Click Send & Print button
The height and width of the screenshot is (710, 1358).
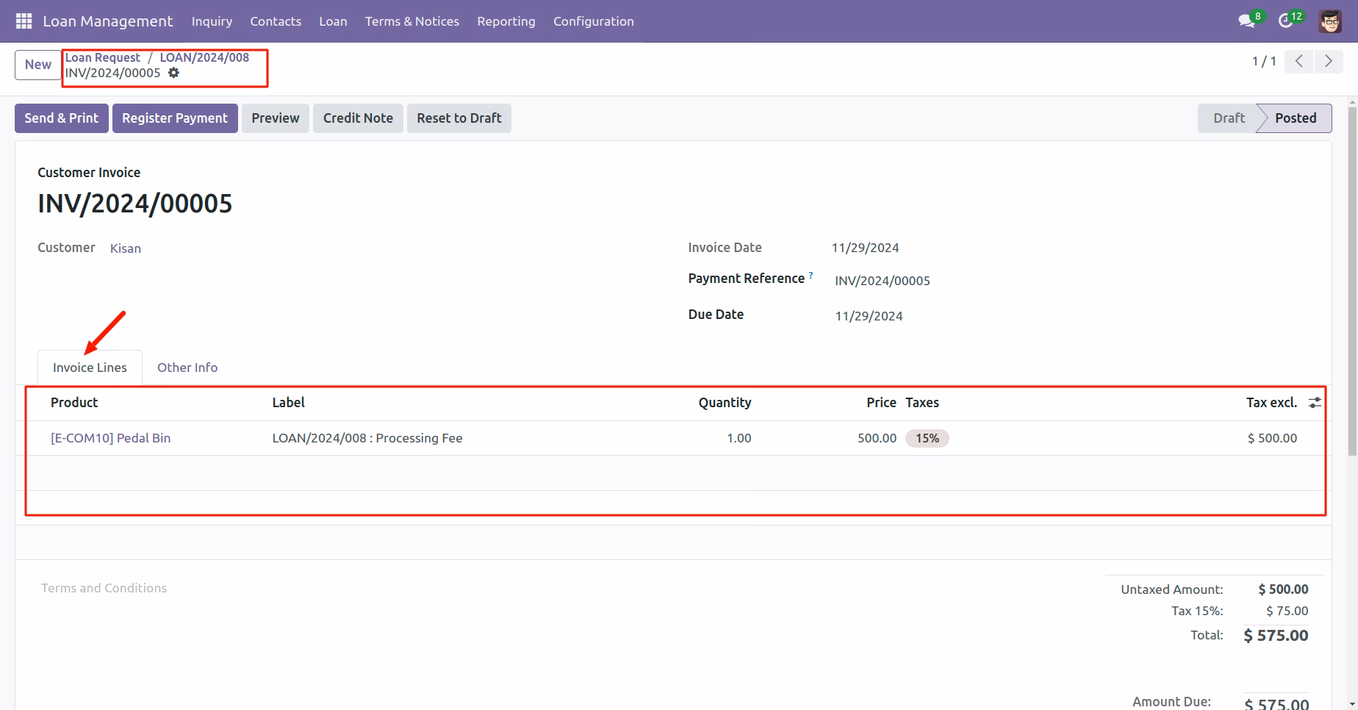(x=62, y=118)
